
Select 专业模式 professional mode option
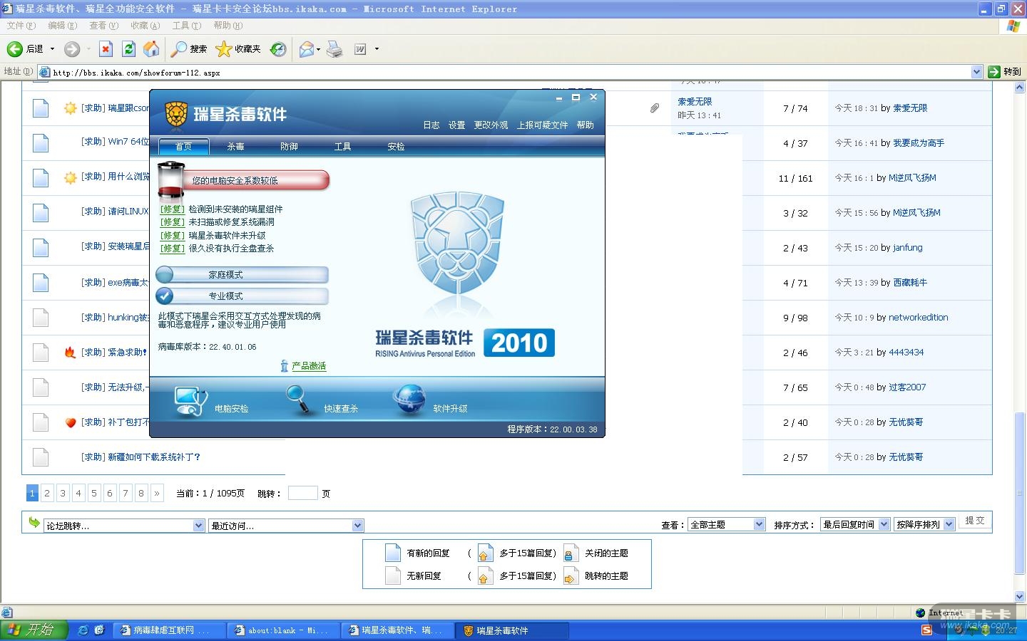(242, 296)
